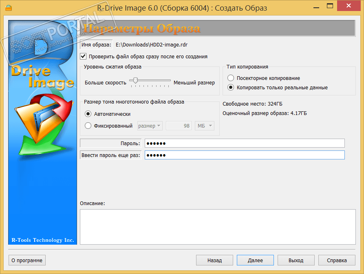Viewport: 364px width, 274px height.
Task: Click the Имя образа button
Action: [96, 44]
